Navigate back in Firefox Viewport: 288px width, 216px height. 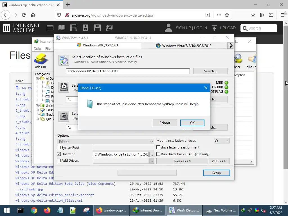pos(6,15)
